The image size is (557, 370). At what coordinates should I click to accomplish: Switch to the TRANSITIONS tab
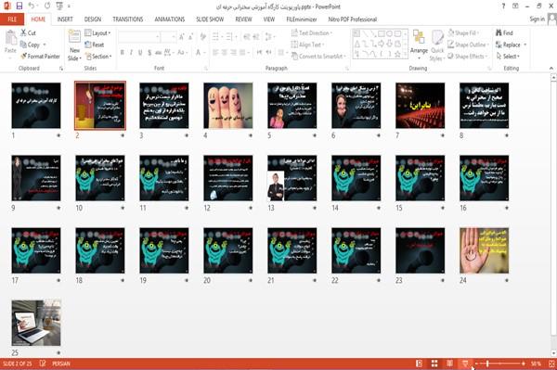coord(128,19)
